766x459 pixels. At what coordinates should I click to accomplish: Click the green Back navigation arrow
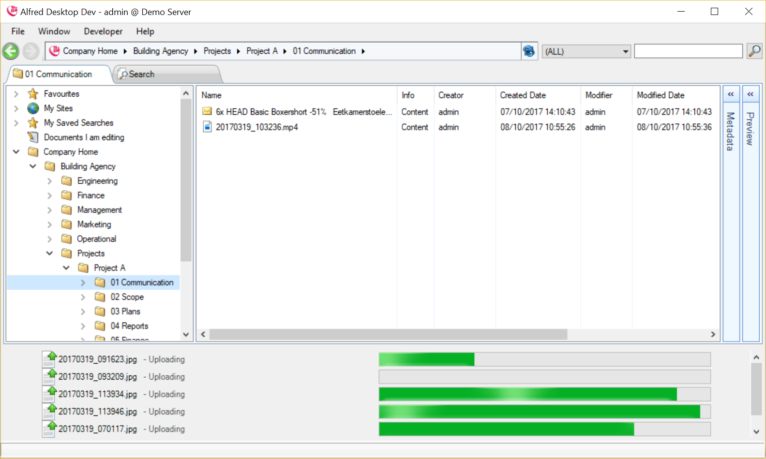[11, 51]
